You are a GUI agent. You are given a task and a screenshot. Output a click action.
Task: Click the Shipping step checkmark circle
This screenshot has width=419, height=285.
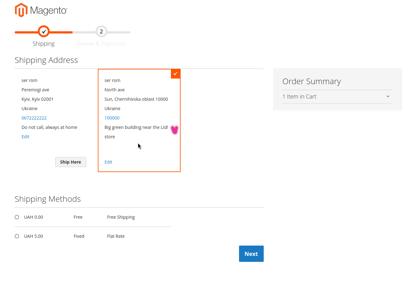click(44, 32)
